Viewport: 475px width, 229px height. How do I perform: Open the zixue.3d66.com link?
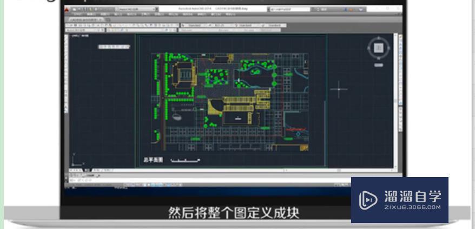412,207
